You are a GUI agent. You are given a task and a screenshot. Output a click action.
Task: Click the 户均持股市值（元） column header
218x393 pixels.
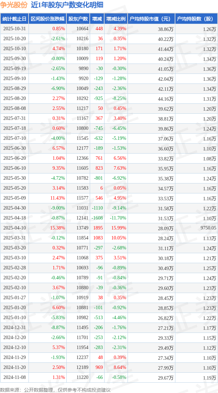tap(151, 19)
